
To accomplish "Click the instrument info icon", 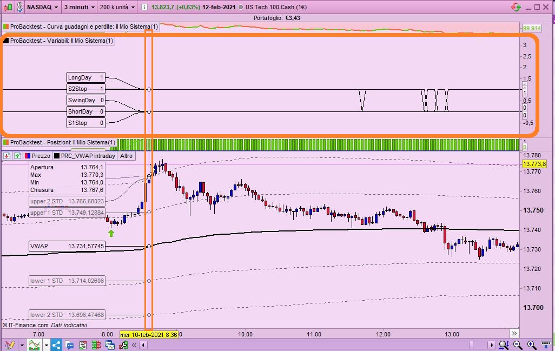I will (144, 7).
